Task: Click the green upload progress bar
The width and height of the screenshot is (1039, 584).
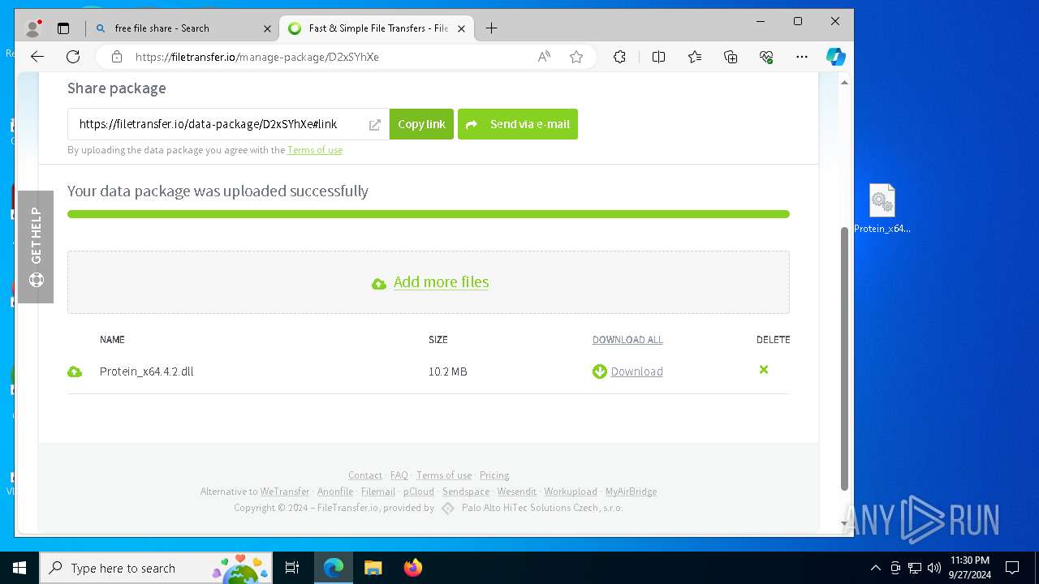Action: (x=429, y=214)
